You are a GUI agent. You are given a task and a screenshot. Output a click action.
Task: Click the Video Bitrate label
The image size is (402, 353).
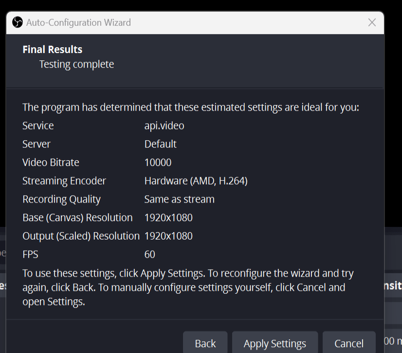[51, 163]
